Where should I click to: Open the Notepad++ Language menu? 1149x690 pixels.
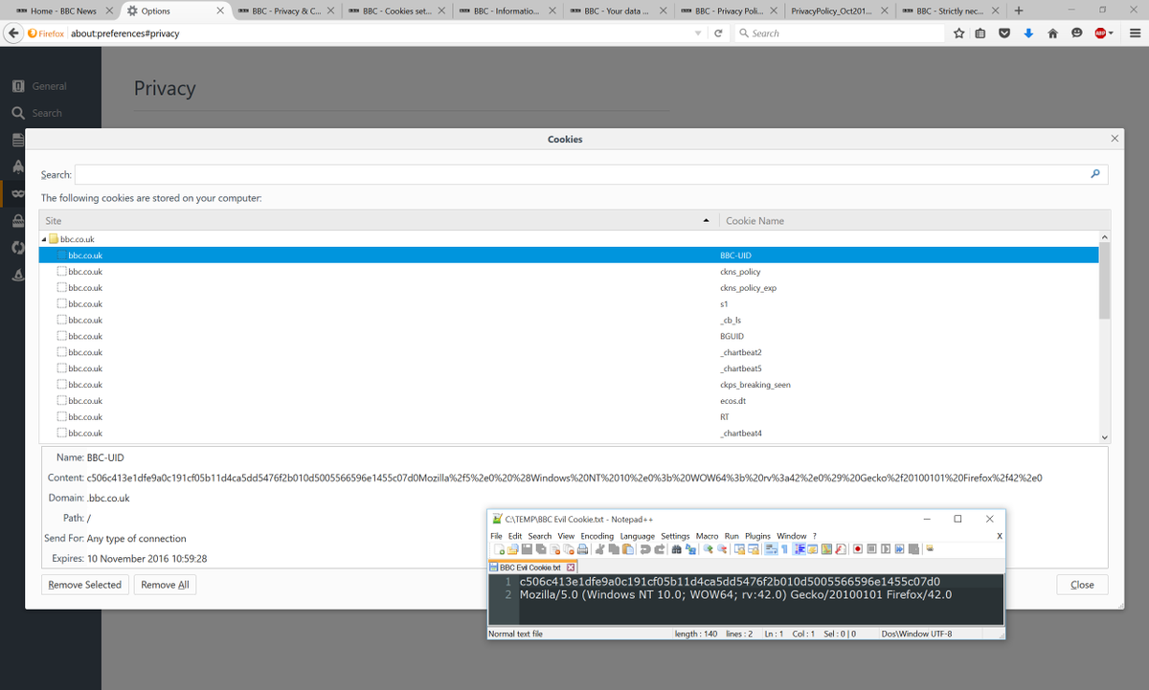pos(637,536)
